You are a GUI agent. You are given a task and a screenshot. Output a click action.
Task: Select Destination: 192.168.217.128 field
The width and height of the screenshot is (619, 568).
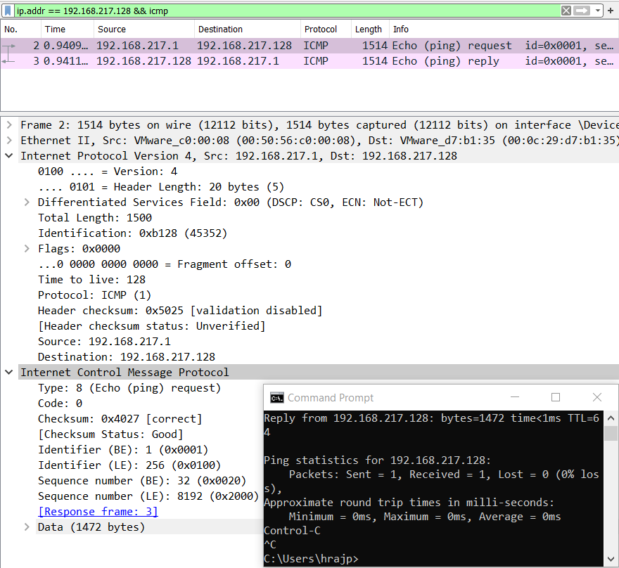pyautogui.click(x=127, y=357)
